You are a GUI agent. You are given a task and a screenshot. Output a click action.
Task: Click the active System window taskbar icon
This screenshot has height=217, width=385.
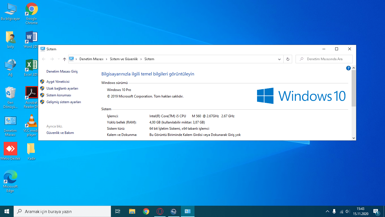[x=187, y=211]
